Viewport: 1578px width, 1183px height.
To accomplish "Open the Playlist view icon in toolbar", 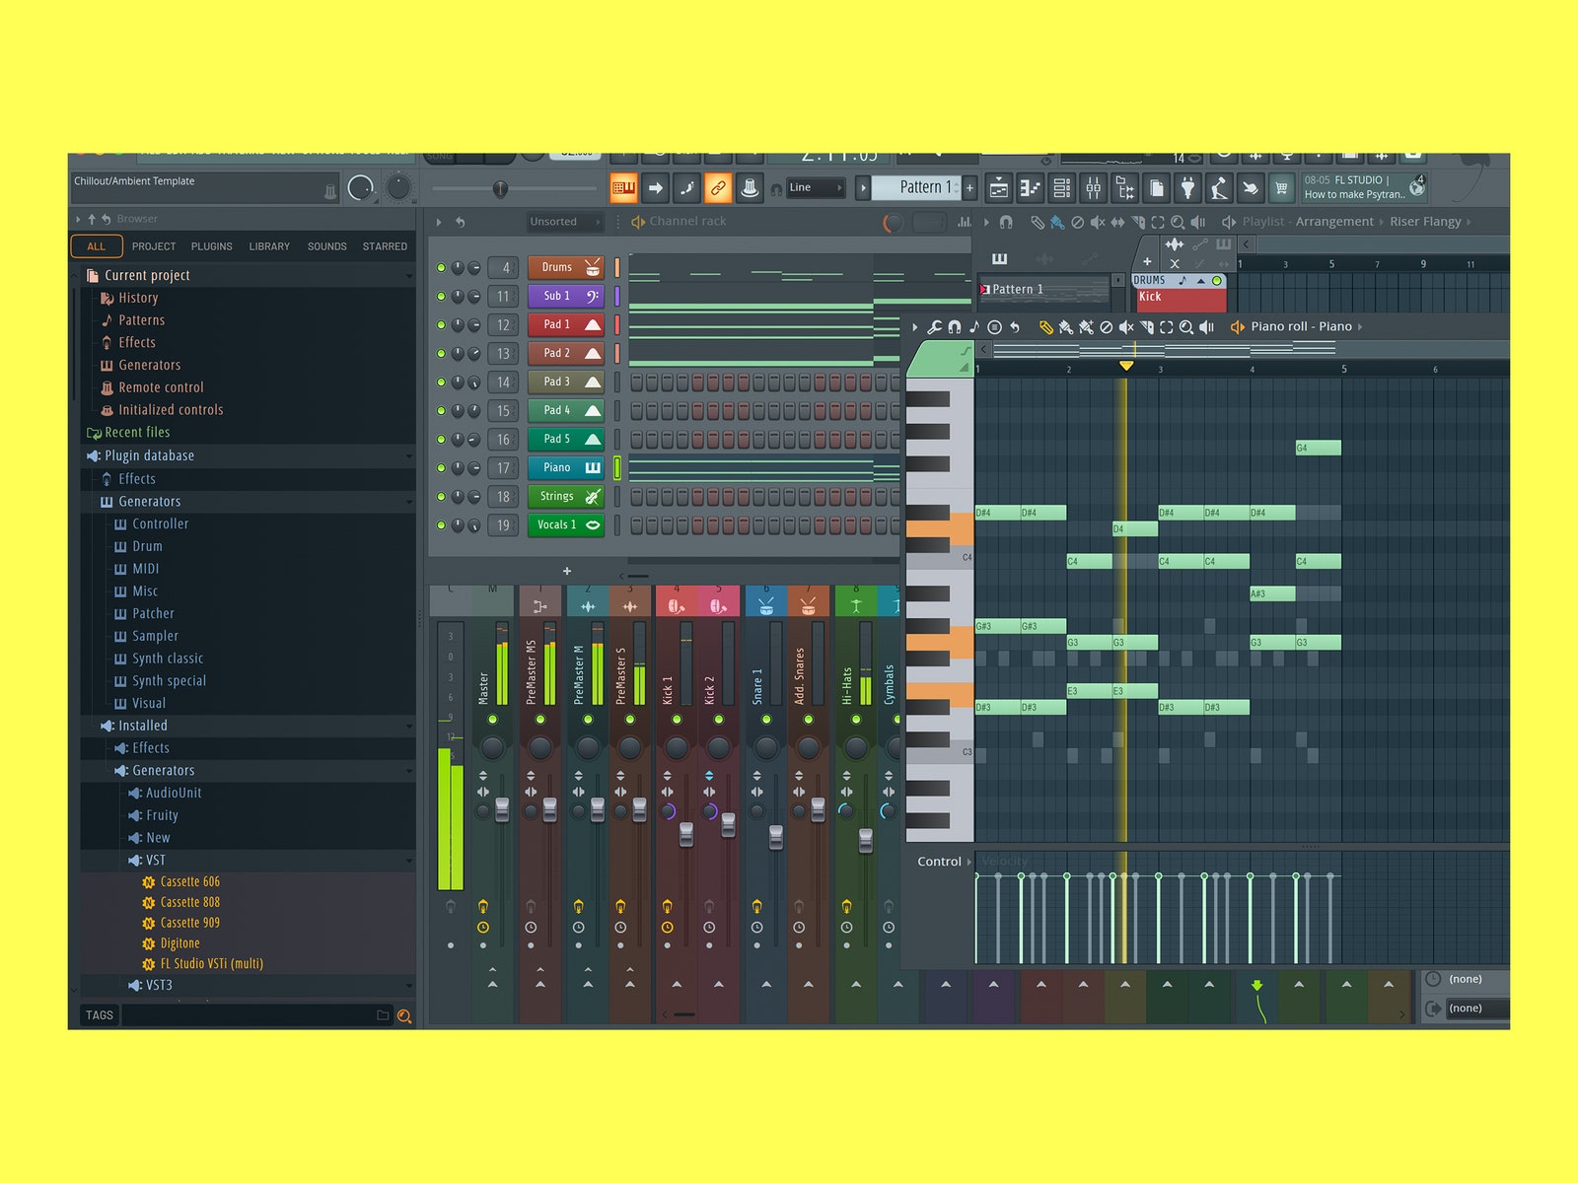I will point(998,187).
